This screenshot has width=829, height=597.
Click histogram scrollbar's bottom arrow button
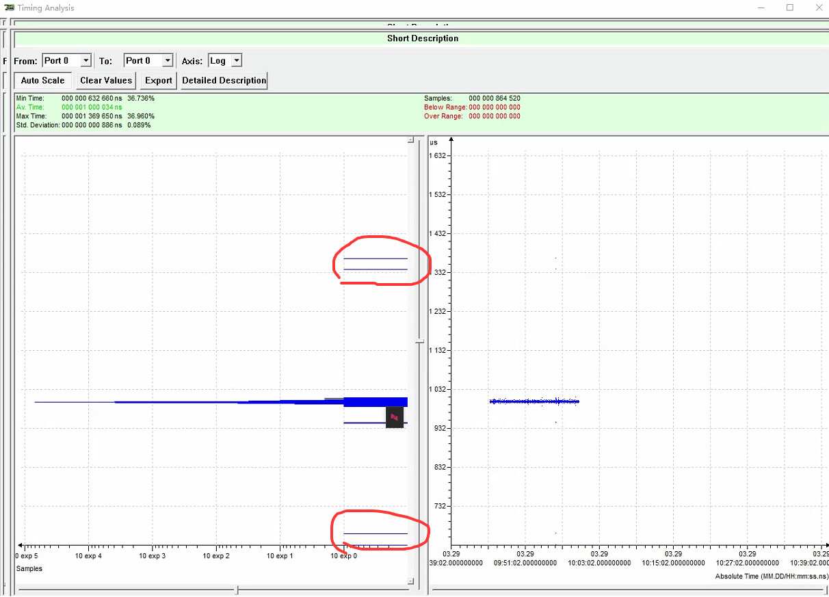pyautogui.click(x=410, y=581)
